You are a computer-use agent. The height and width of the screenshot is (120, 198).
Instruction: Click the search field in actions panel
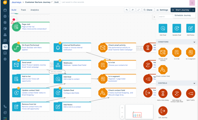(166, 17)
